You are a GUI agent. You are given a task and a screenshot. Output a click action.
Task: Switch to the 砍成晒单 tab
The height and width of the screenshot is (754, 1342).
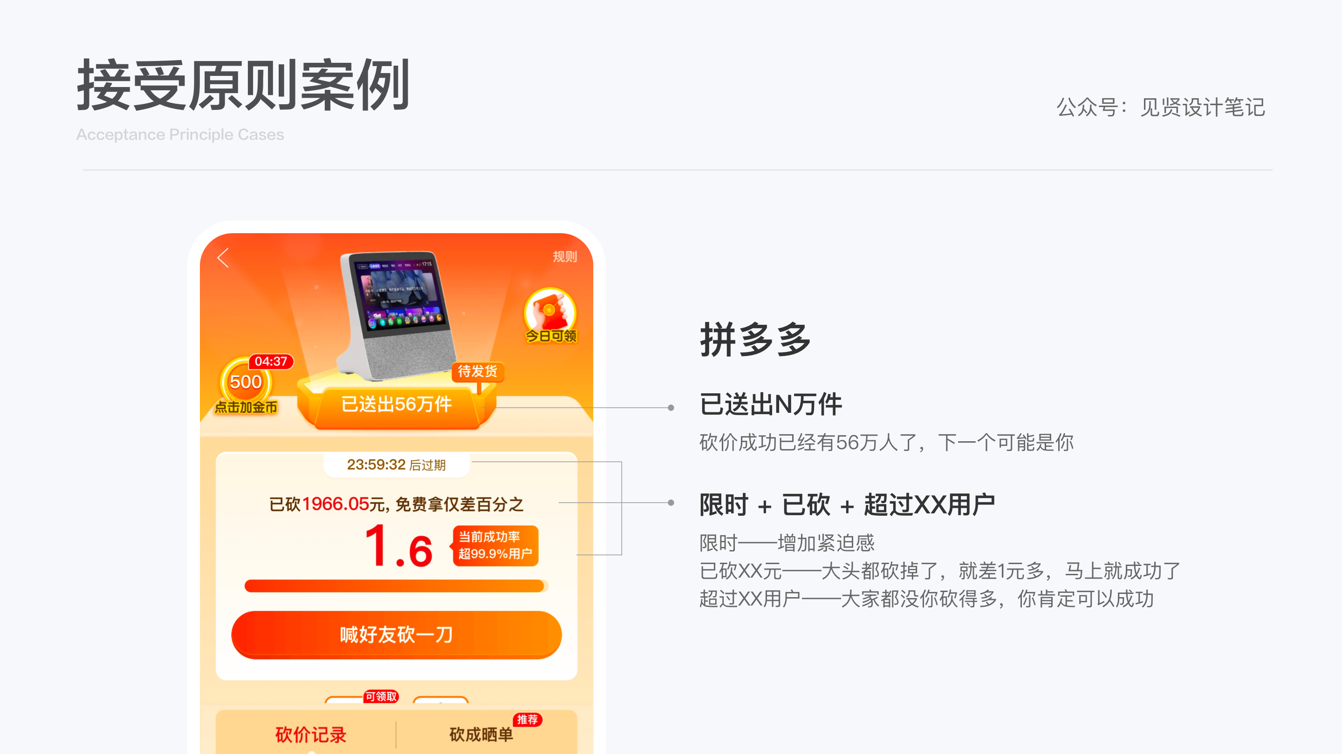point(481,735)
